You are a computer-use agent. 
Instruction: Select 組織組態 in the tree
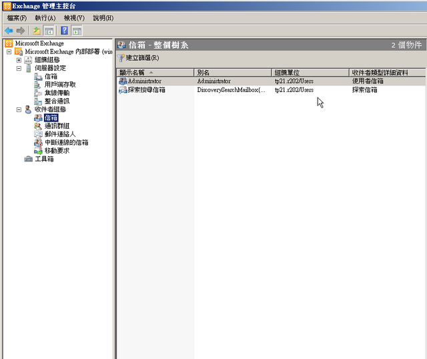click(47, 59)
